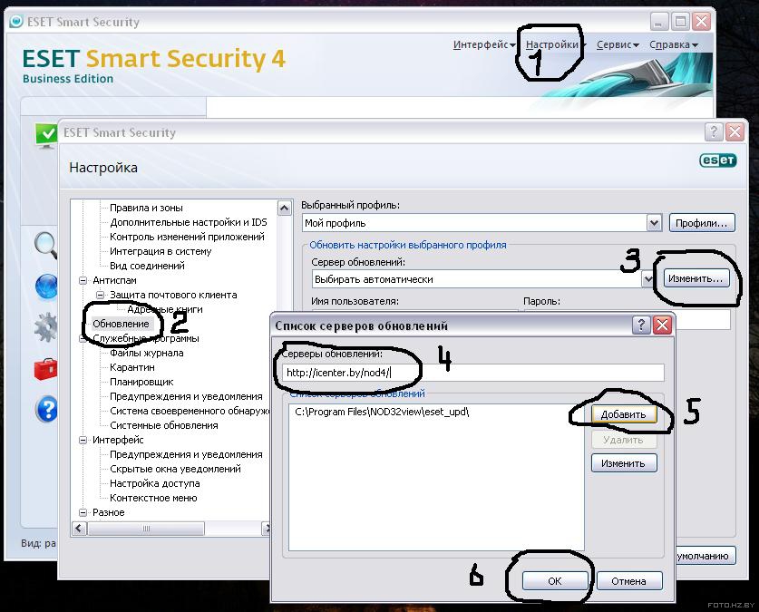Open the Выбранный профиль dropdown
The width and height of the screenshot is (759, 612).
click(x=654, y=223)
